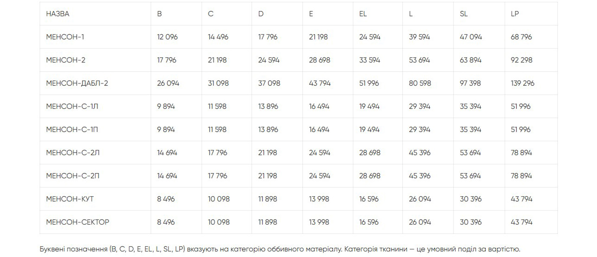Image resolution: width=597 pixels, height=257 pixels.
Task: Click МЕНСОН-КУТ column C price 10 098
Action: click(x=219, y=199)
